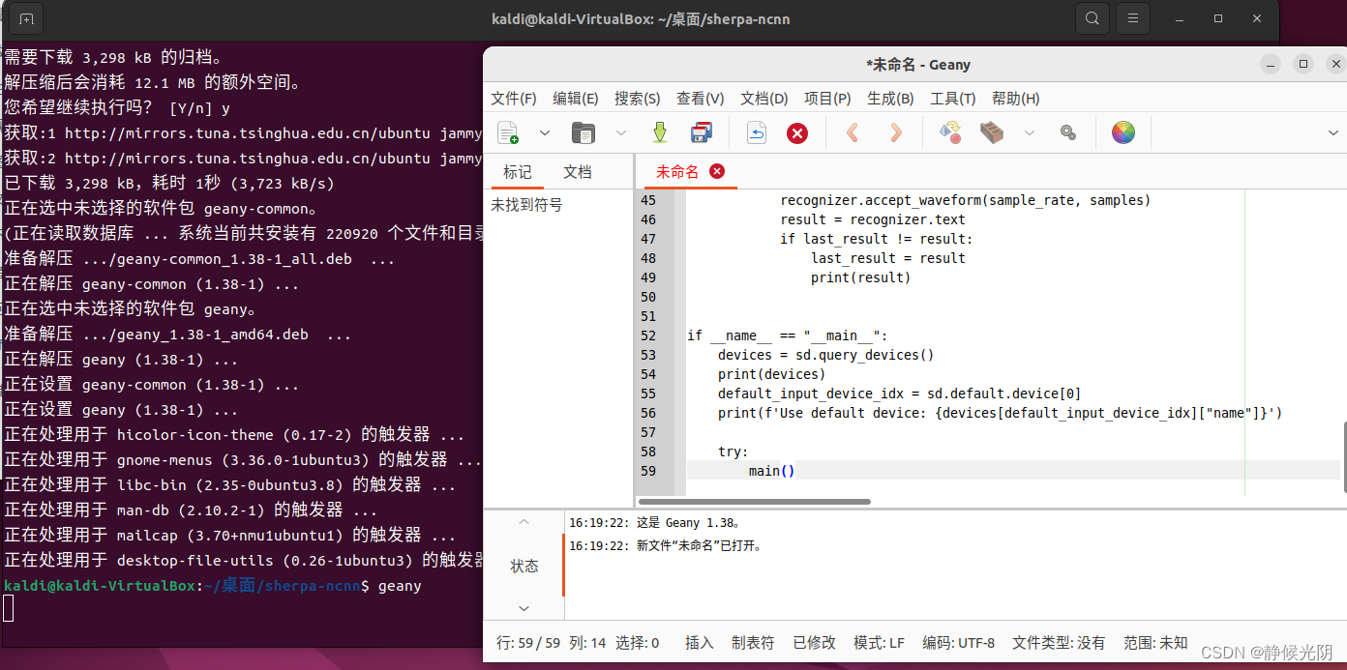Move message panel tabs up with chevron
The width and height of the screenshot is (1347, 670).
pyautogui.click(x=524, y=522)
